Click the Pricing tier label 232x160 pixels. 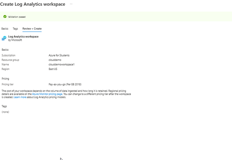8,84
